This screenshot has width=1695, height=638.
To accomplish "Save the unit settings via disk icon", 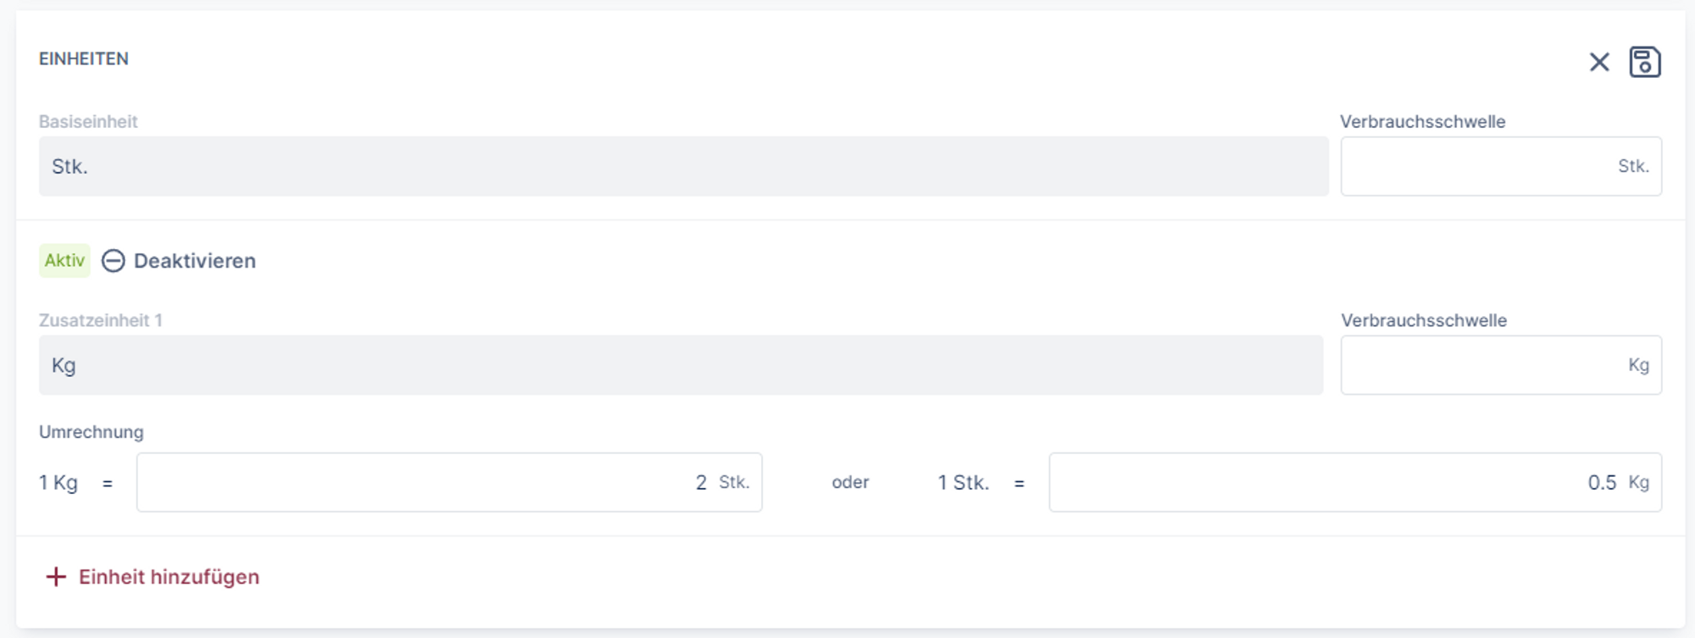I will coord(1644,62).
